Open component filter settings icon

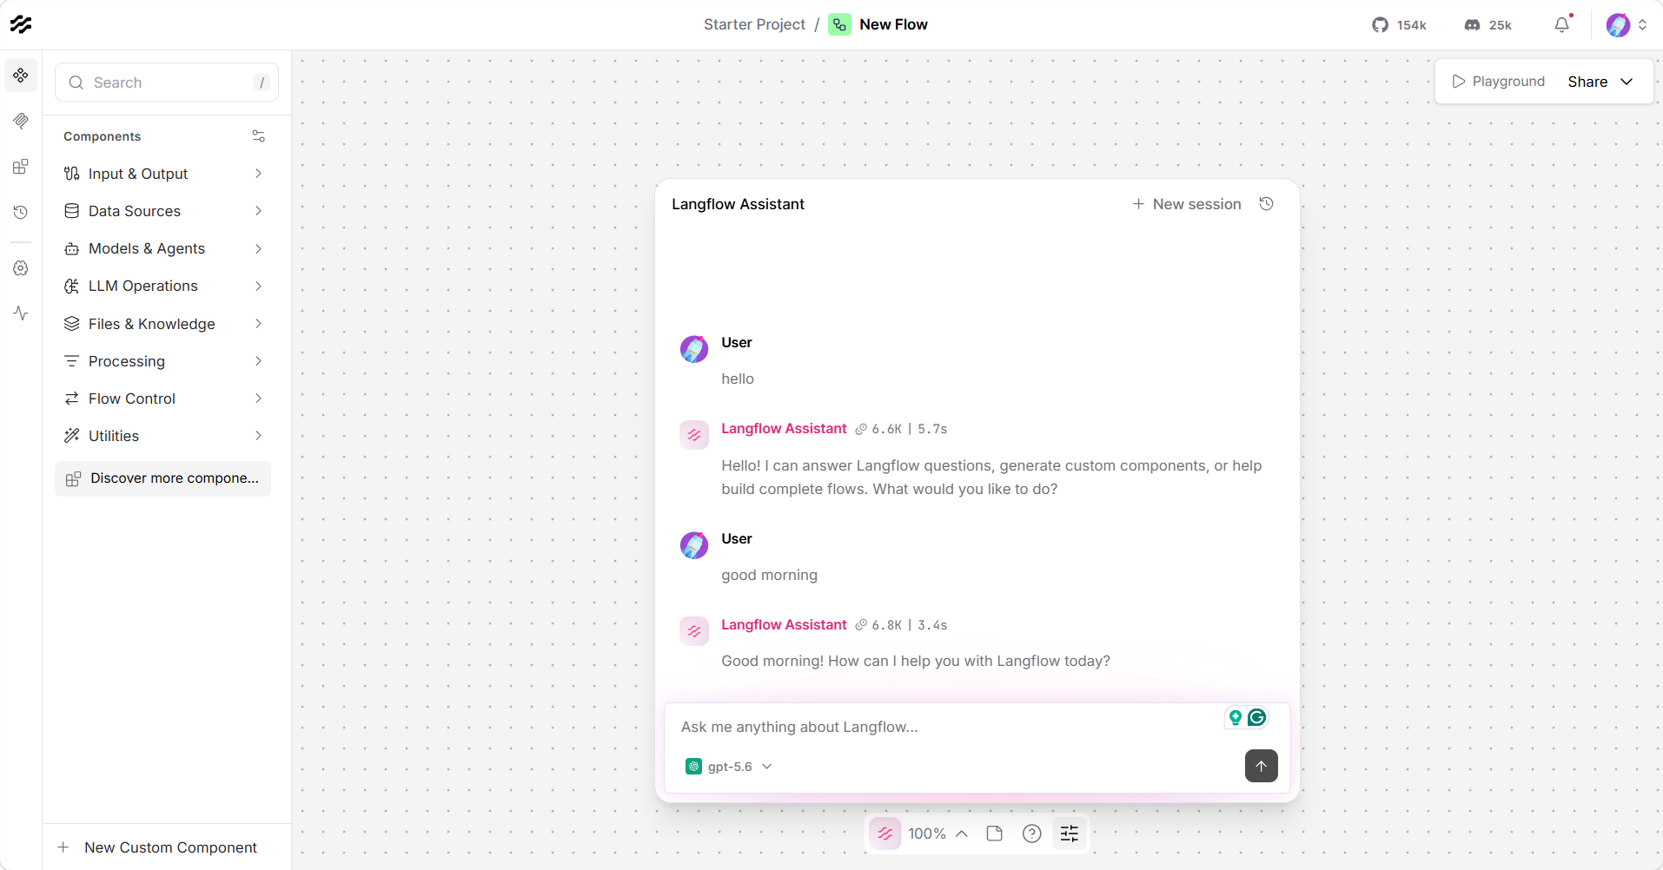click(258, 136)
